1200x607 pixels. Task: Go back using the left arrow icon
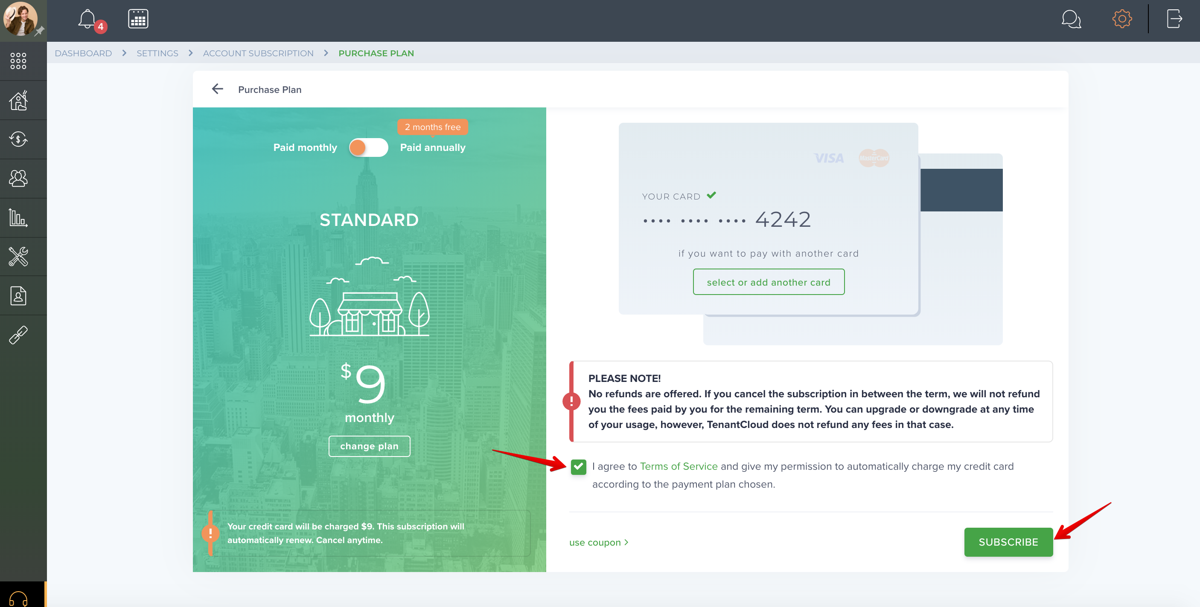(x=218, y=89)
